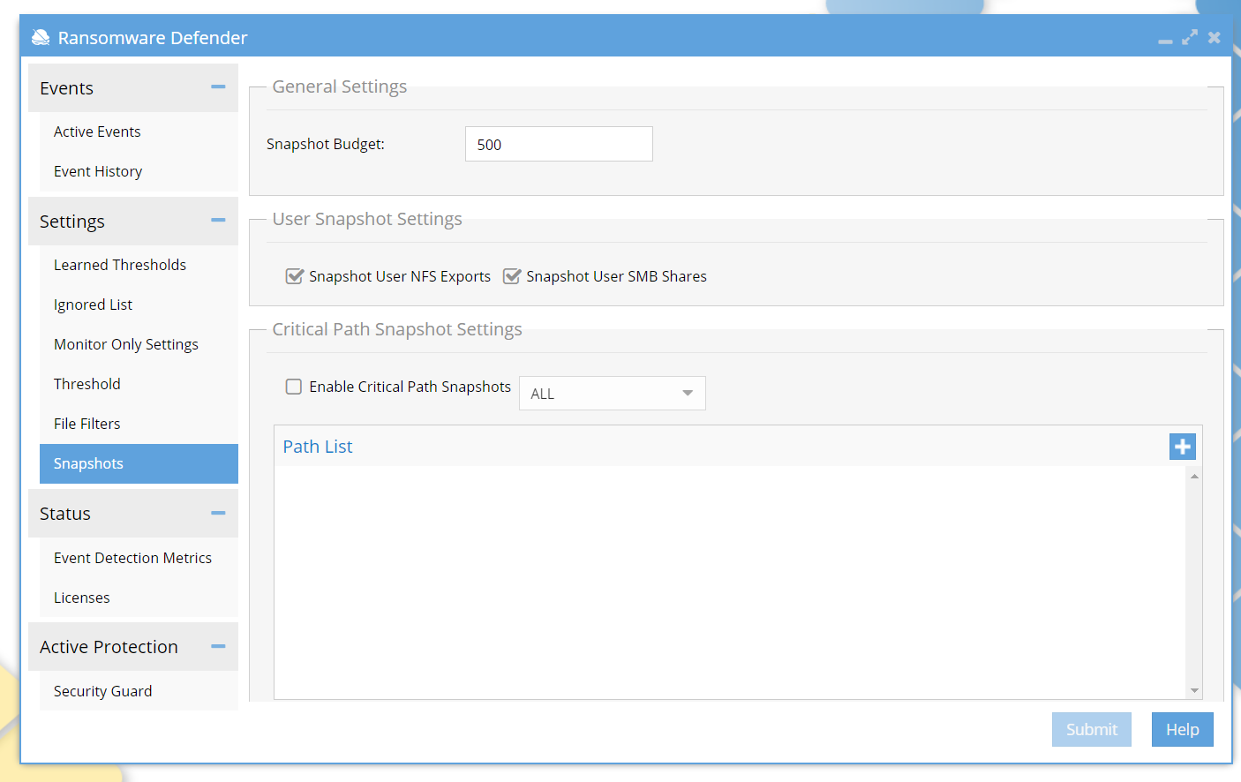
Task: Click the Submit button
Action: tap(1092, 730)
